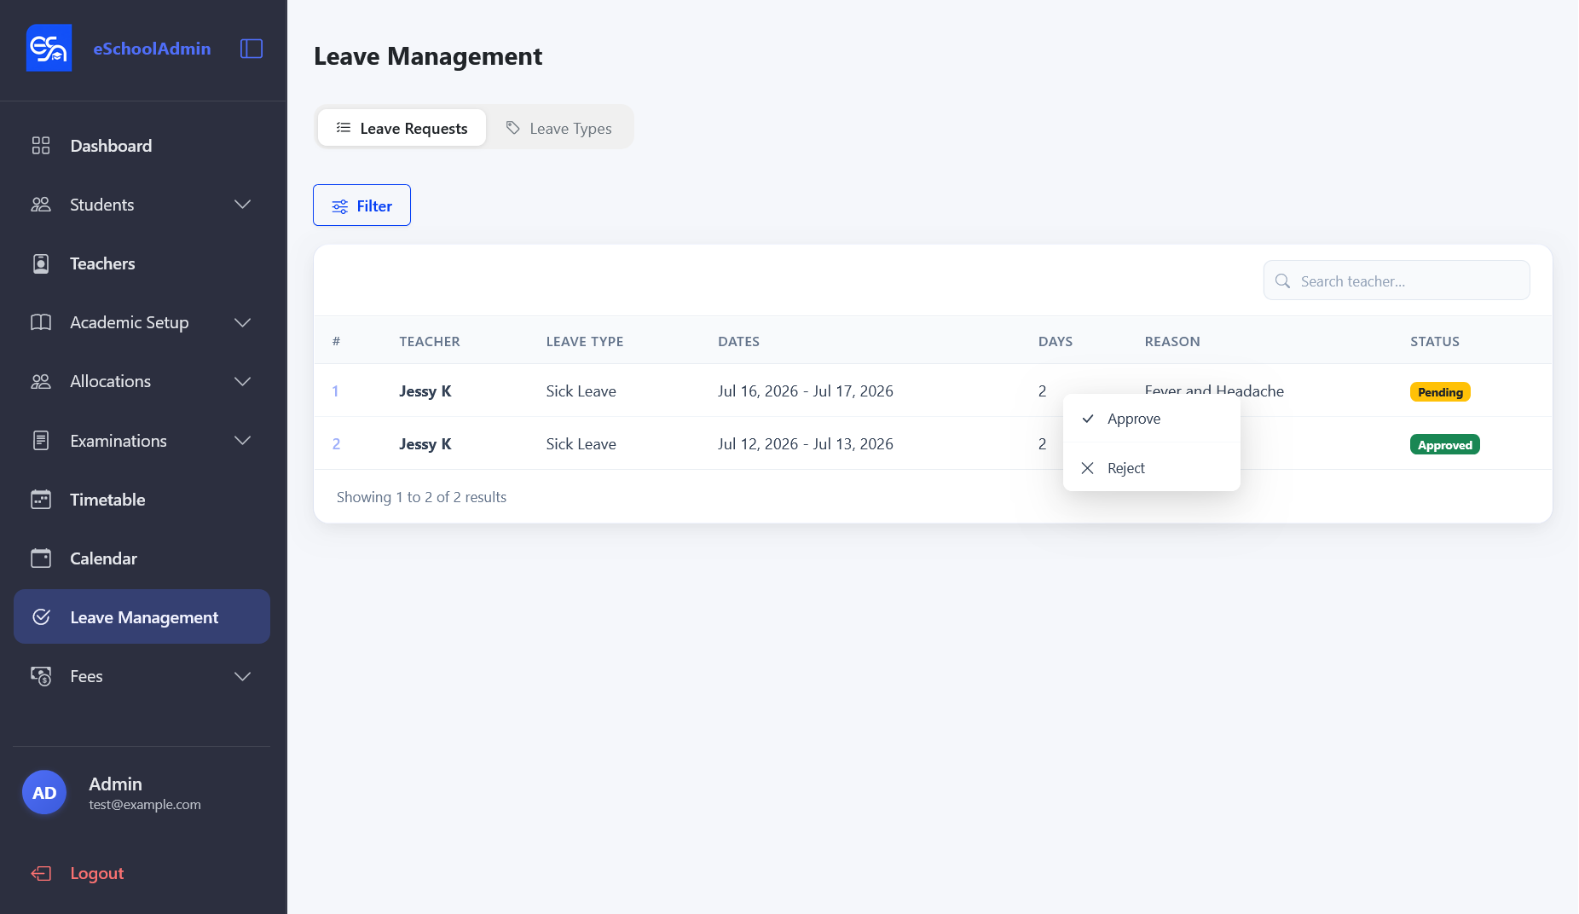Click the search magnifier icon
Image resolution: width=1579 pixels, height=914 pixels.
1282,281
